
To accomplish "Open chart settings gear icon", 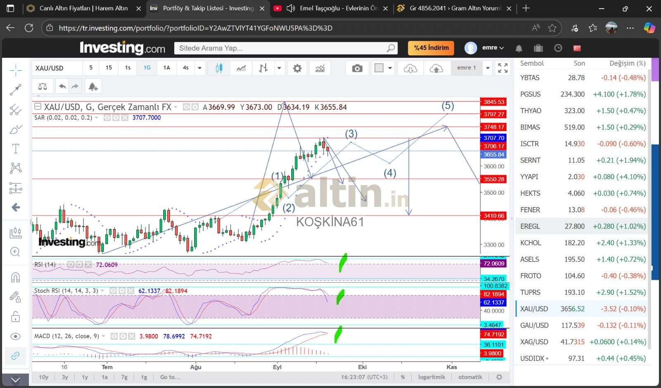I will click(x=297, y=68).
